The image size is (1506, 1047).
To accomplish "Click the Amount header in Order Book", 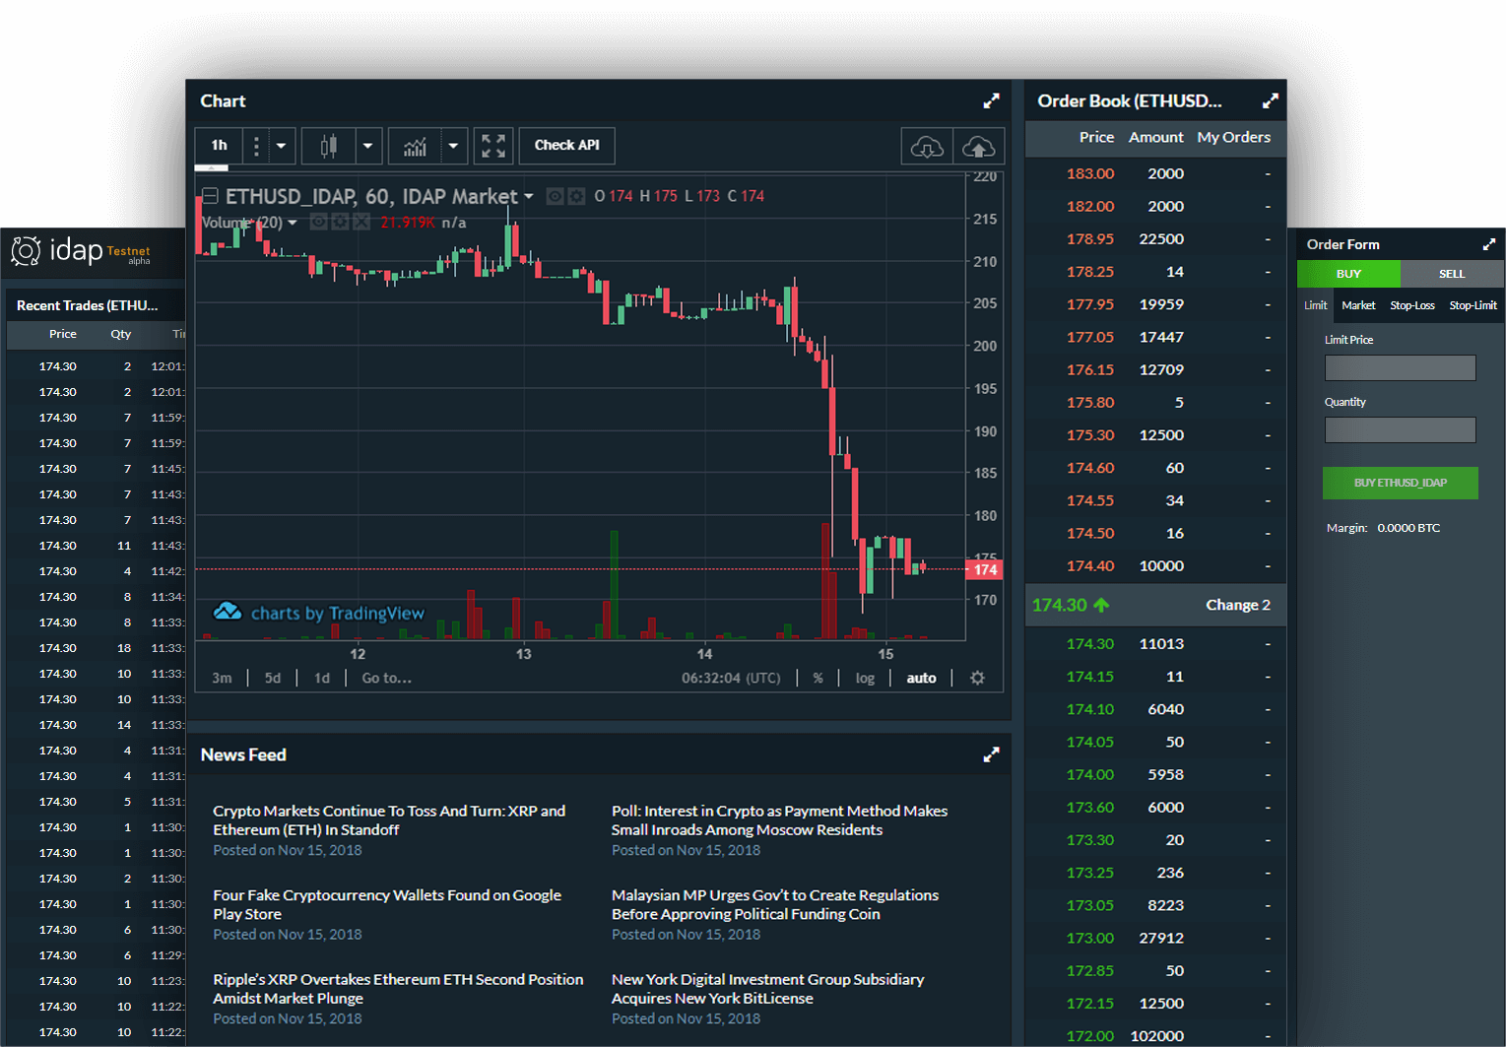I will 1155,137.
